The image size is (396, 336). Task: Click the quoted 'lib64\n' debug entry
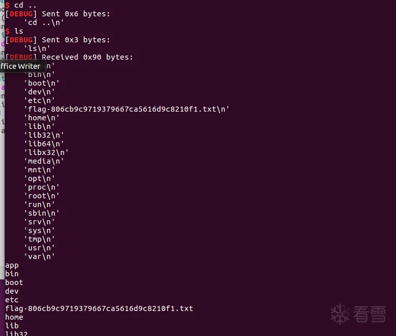click(x=44, y=144)
